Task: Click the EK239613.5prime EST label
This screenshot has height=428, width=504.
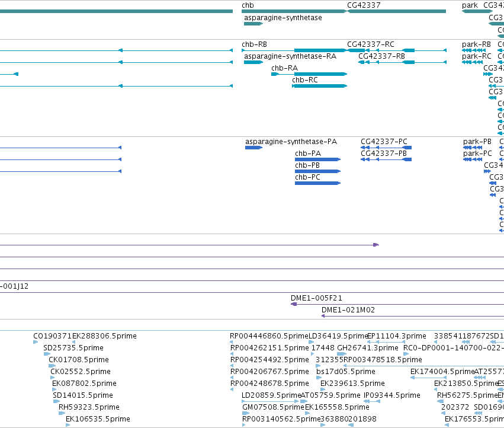Action: pos(352,384)
